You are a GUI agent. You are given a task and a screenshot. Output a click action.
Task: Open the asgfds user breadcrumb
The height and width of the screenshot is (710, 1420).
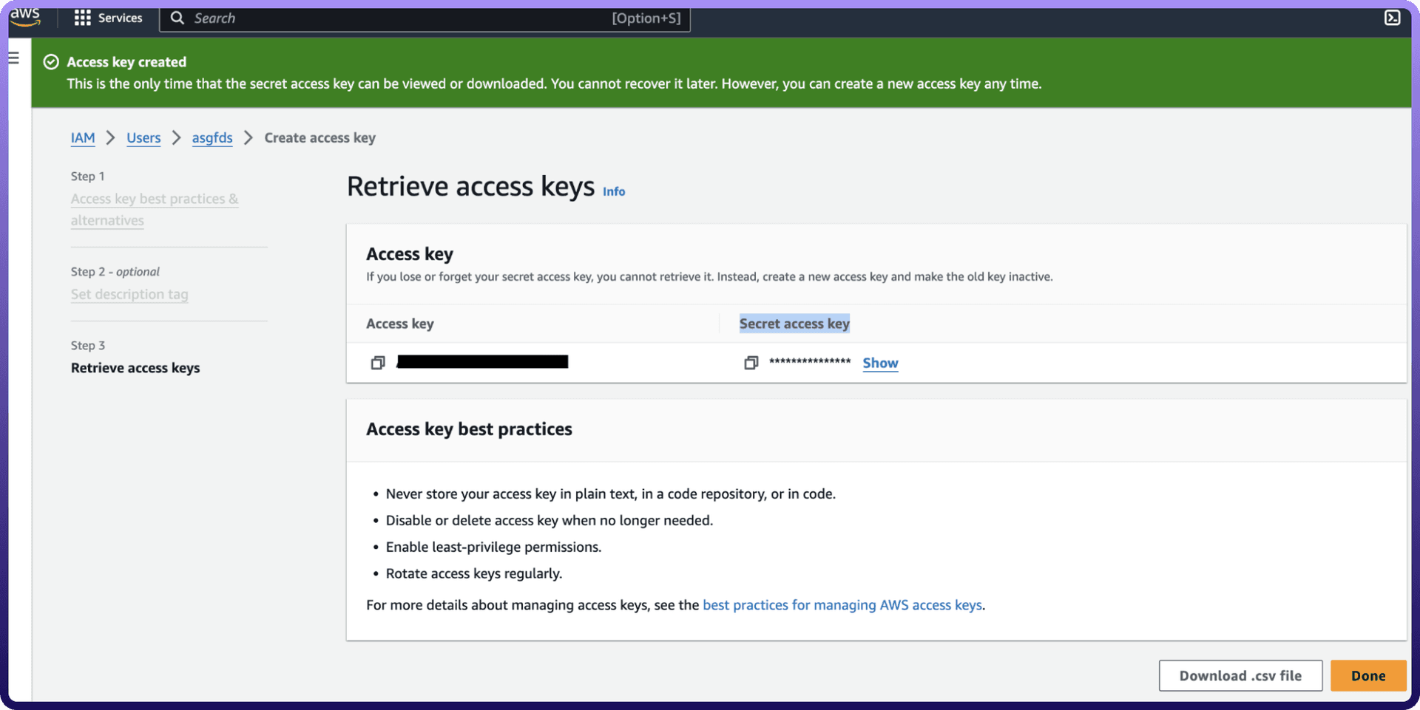[212, 138]
